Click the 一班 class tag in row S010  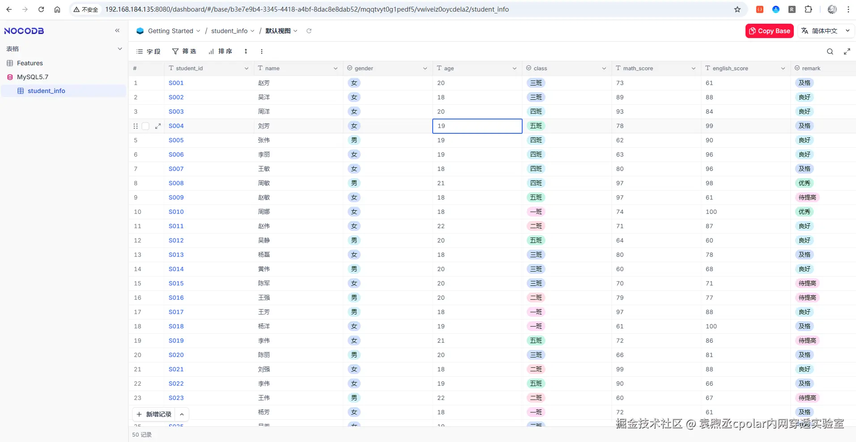pos(536,212)
